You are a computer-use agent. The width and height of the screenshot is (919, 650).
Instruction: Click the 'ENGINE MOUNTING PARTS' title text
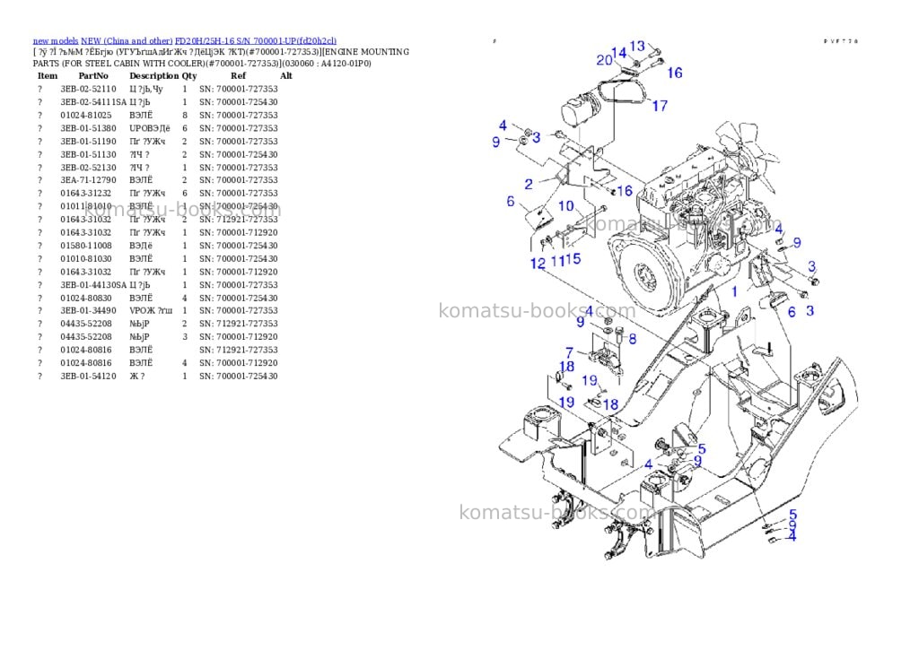click(x=221, y=57)
